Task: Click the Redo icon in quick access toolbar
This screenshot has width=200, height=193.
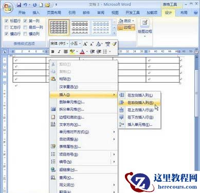Action: point(34,5)
